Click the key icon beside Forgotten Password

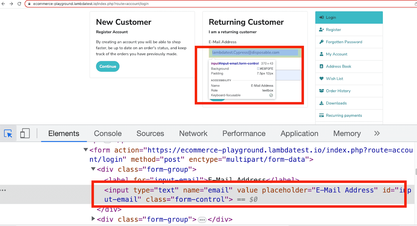(x=322, y=42)
